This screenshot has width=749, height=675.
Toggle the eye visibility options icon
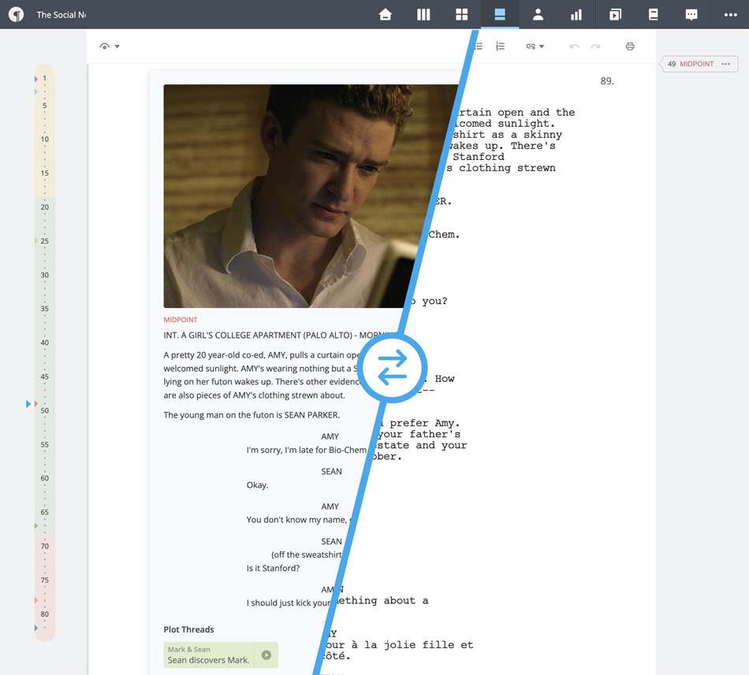pyautogui.click(x=105, y=46)
